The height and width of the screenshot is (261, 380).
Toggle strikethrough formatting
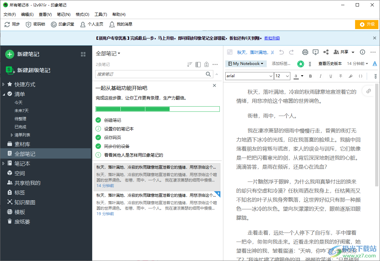coord(341,76)
